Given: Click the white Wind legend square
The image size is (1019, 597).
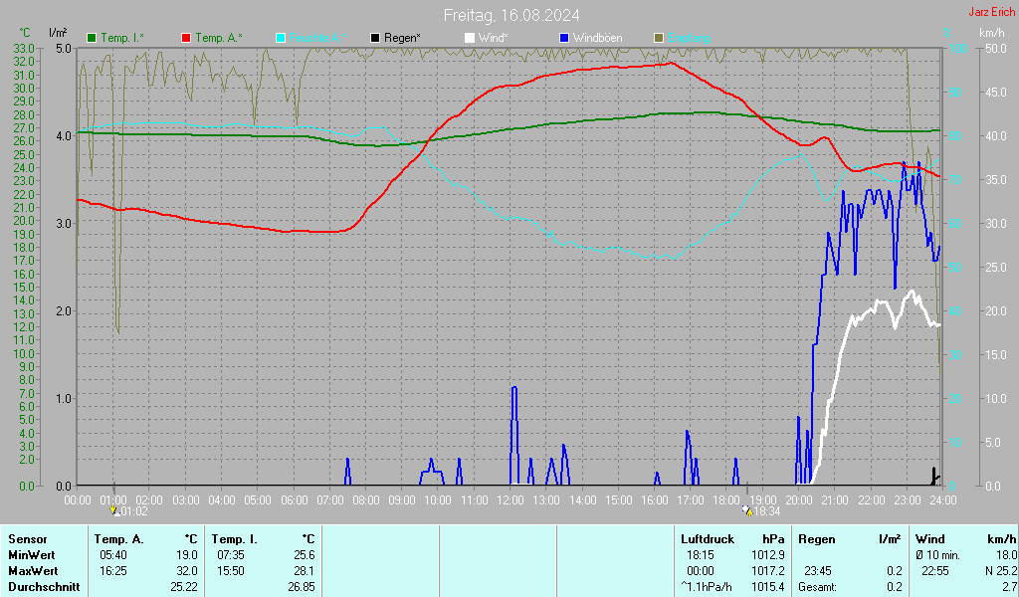Looking at the screenshot, I should [x=470, y=38].
